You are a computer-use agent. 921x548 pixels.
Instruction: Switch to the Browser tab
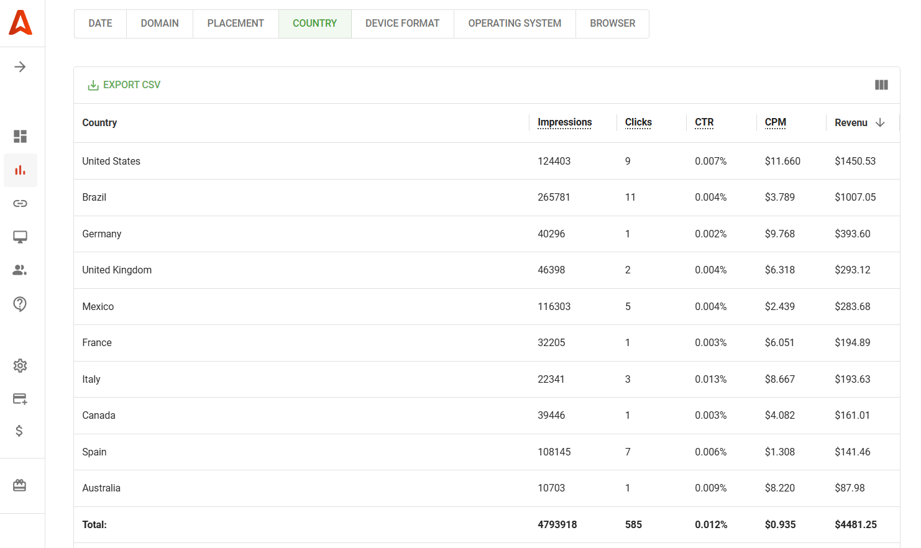[x=612, y=24]
